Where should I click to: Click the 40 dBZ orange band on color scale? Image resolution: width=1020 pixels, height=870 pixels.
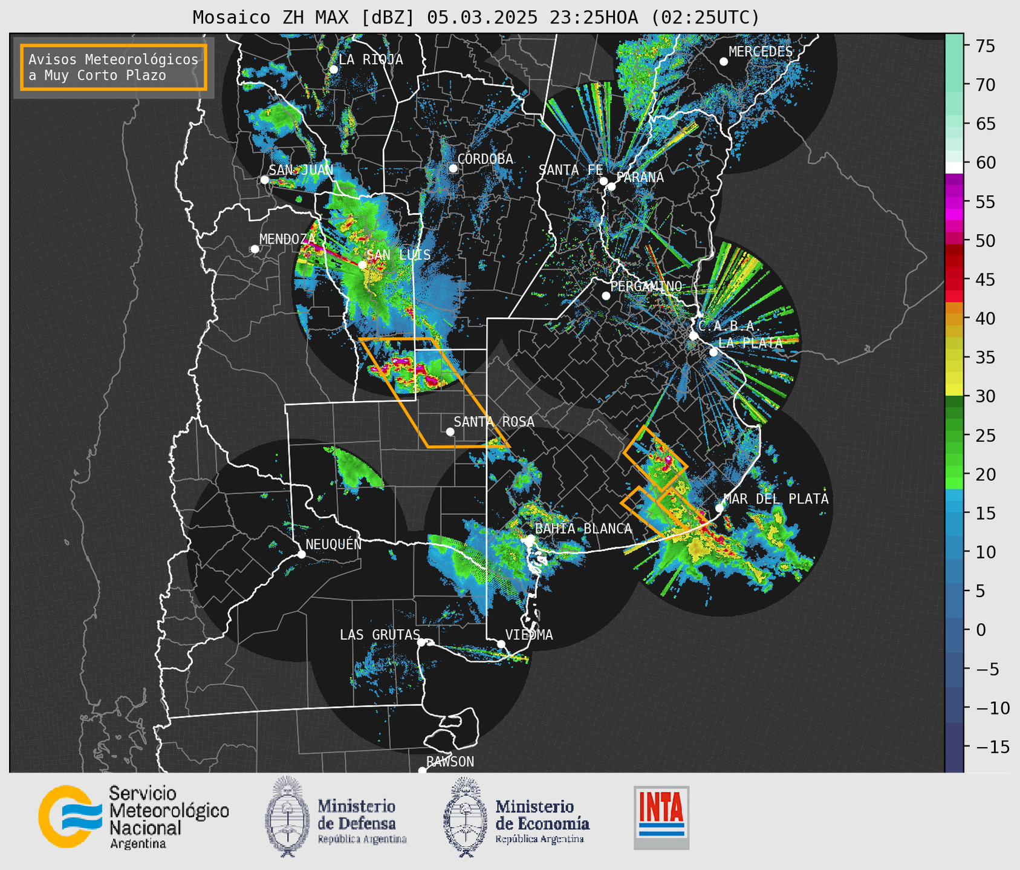click(953, 318)
